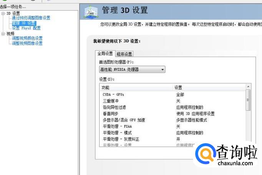Select the CUDA - GPUs row

173,95
